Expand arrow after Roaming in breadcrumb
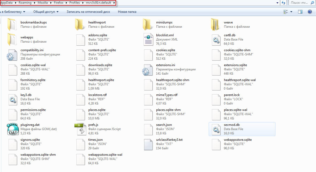Image resolution: width=316 pixels, height=172 pixels. click(x=34, y=3)
